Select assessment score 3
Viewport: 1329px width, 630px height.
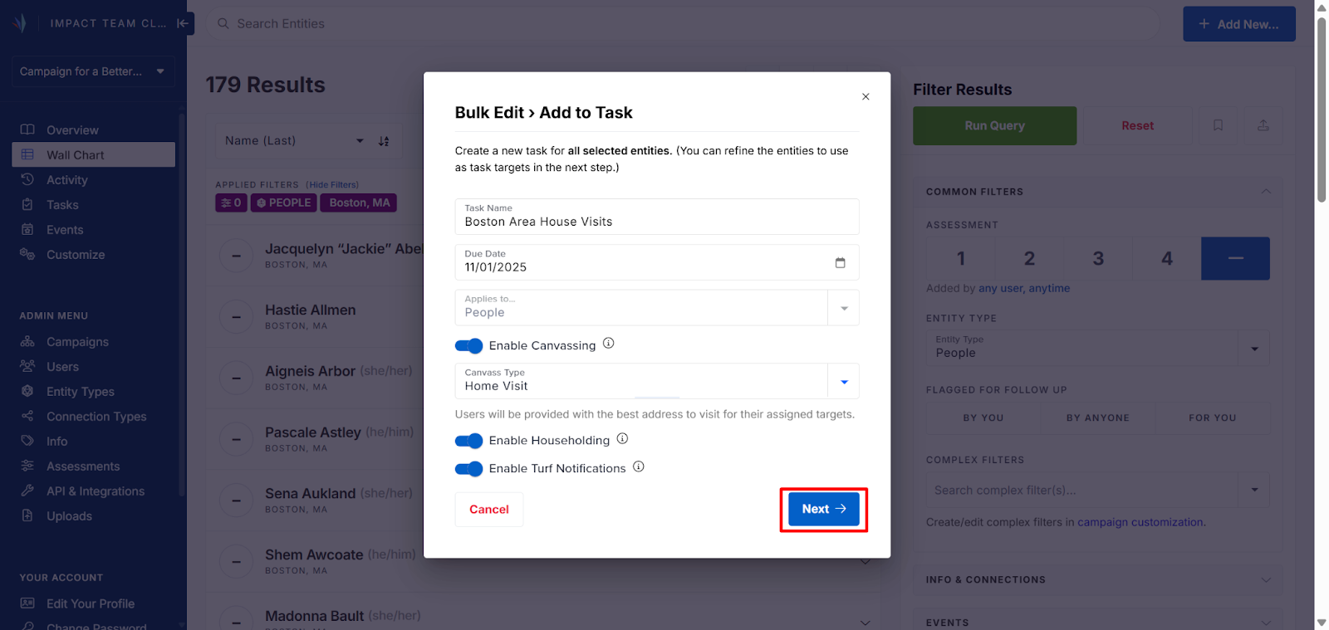coord(1098,258)
